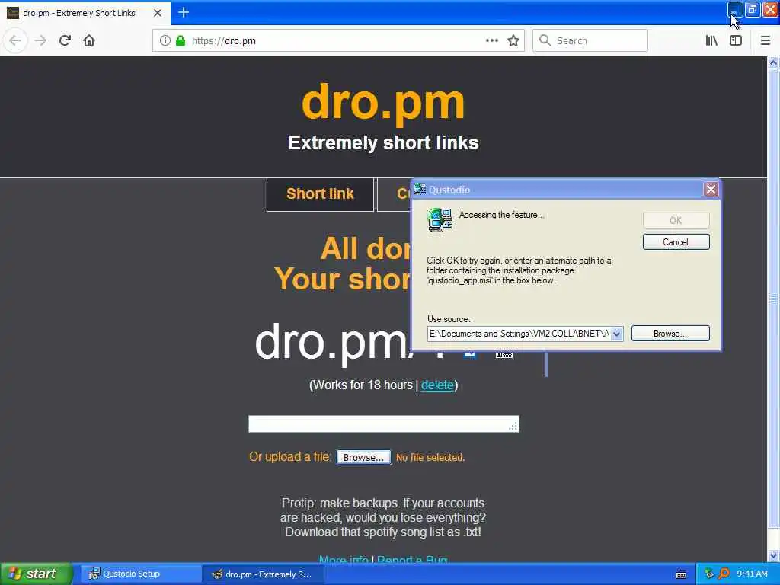Expand the Use source dropdown arrow
The image size is (780, 585).
(x=616, y=334)
